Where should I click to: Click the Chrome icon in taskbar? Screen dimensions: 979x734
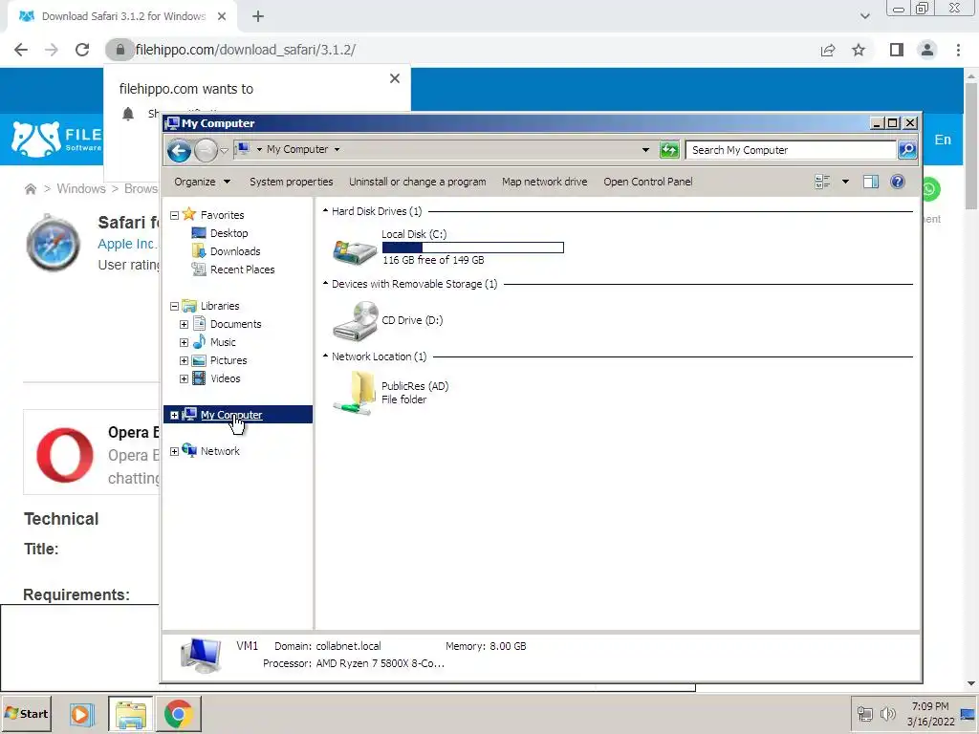click(179, 714)
